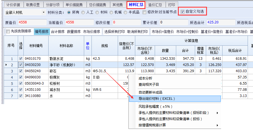This screenshot has height=130, width=253.
Task: Click the 单位 column header
Action: [88, 46]
